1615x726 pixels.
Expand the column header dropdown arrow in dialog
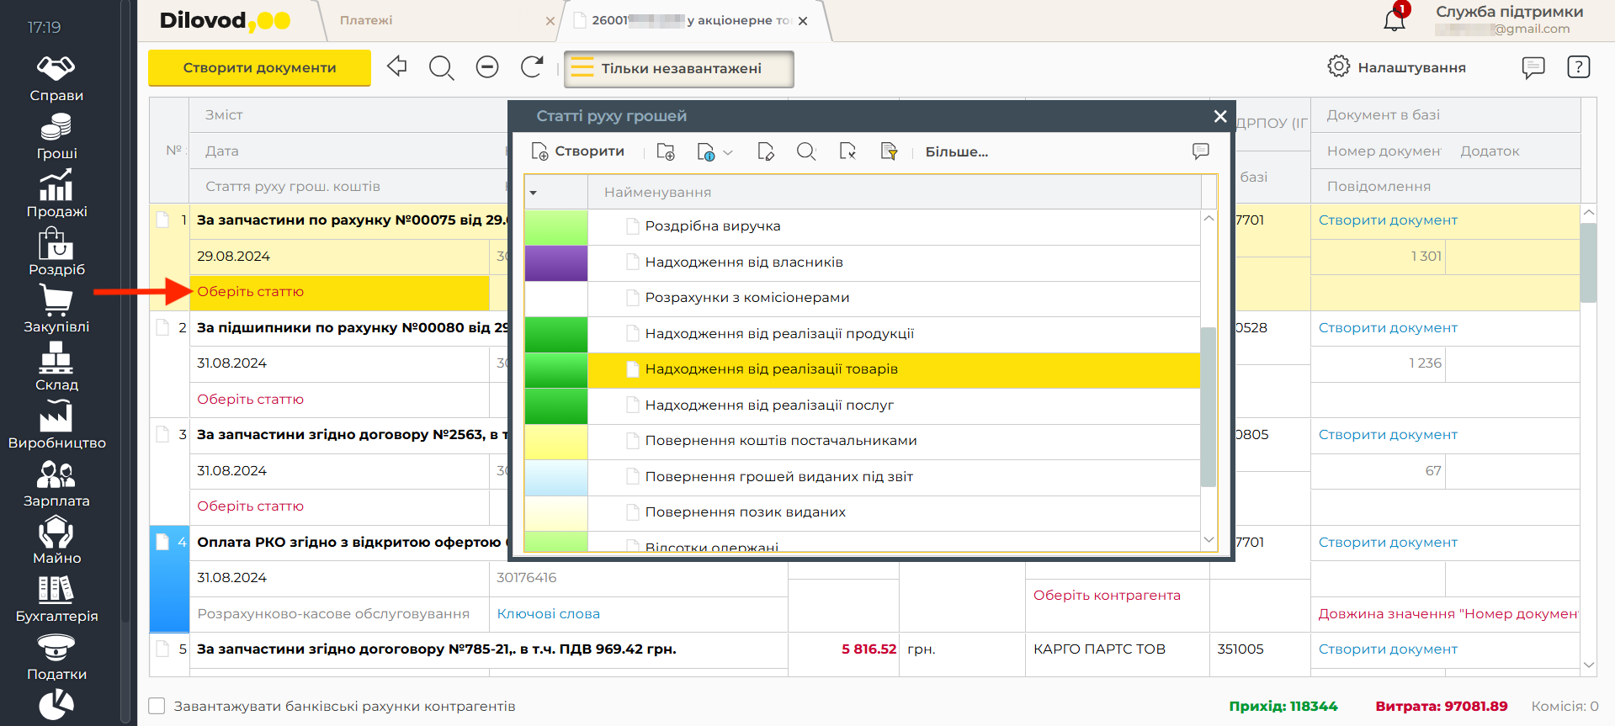point(533,193)
